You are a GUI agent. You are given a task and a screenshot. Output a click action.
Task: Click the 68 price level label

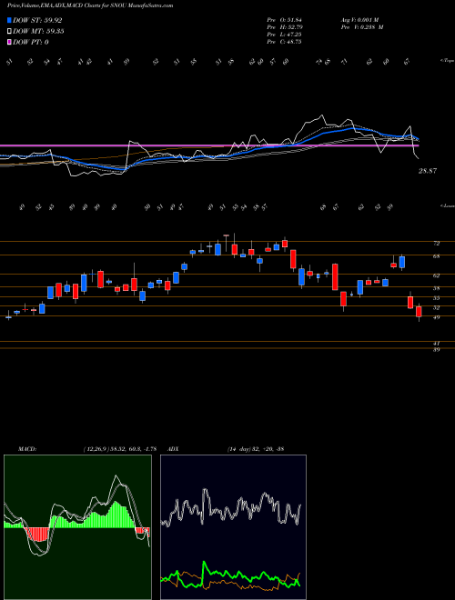point(436,256)
